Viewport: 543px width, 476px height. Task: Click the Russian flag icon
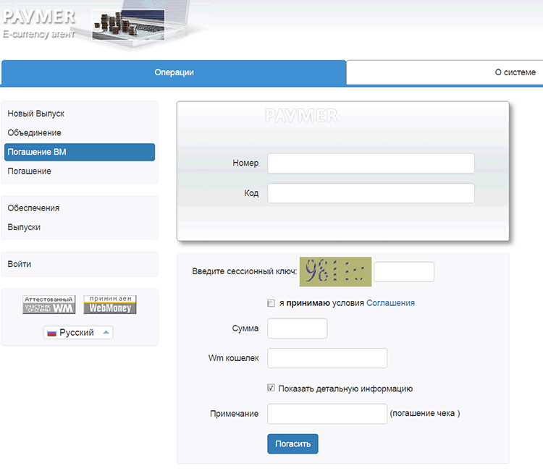pyautogui.click(x=51, y=333)
